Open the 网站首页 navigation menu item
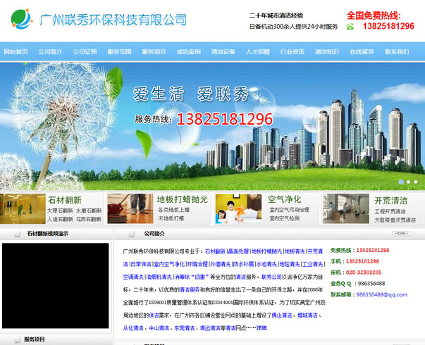 (16, 52)
